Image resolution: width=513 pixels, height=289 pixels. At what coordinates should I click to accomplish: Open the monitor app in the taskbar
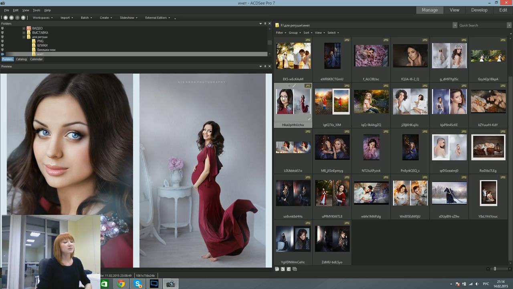coord(154,284)
